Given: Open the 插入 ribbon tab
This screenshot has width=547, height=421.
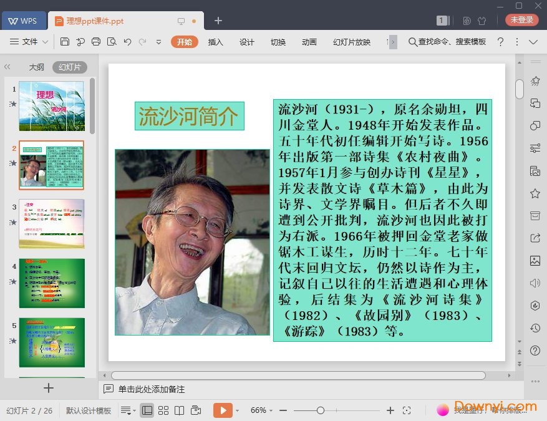Looking at the screenshot, I should [215, 42].
